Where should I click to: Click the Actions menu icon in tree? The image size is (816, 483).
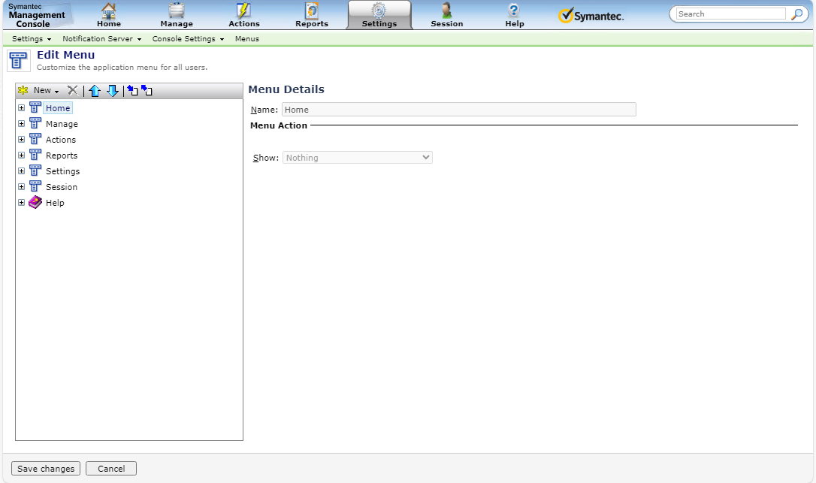click(35, 138)
